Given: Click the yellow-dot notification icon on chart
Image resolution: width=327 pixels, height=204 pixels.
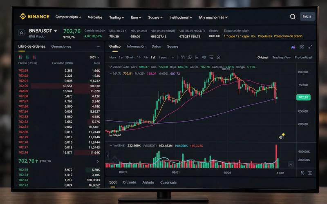Looking at the screenshot, I should (x=281, y=136).
